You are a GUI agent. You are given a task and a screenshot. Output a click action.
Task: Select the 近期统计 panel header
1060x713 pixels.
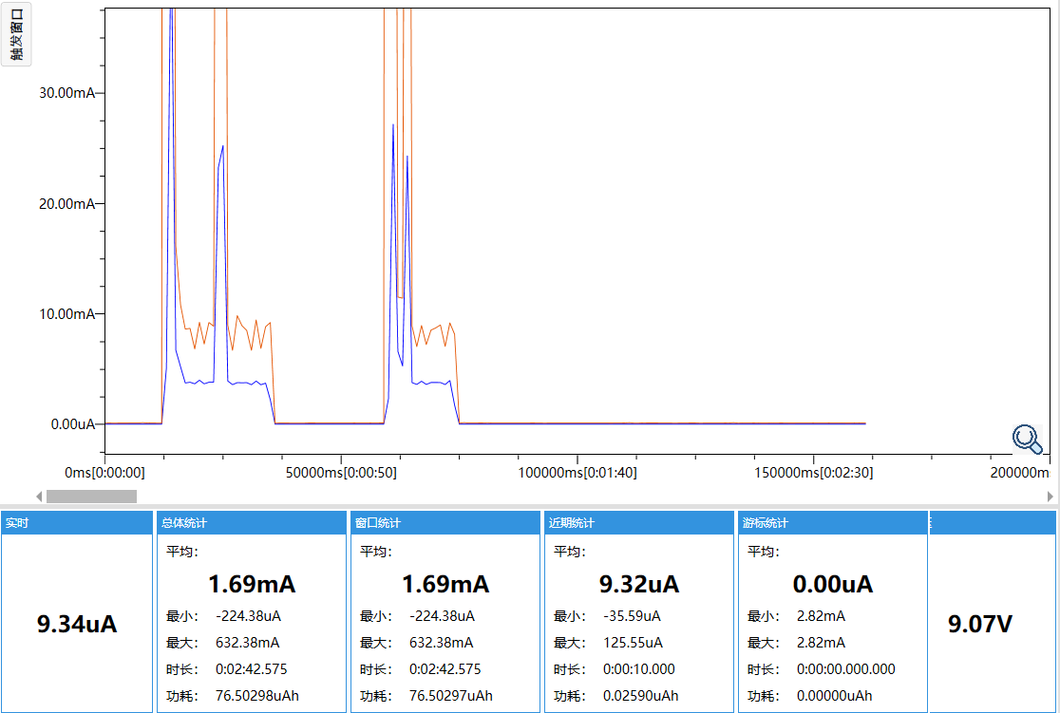pos(638,523)
